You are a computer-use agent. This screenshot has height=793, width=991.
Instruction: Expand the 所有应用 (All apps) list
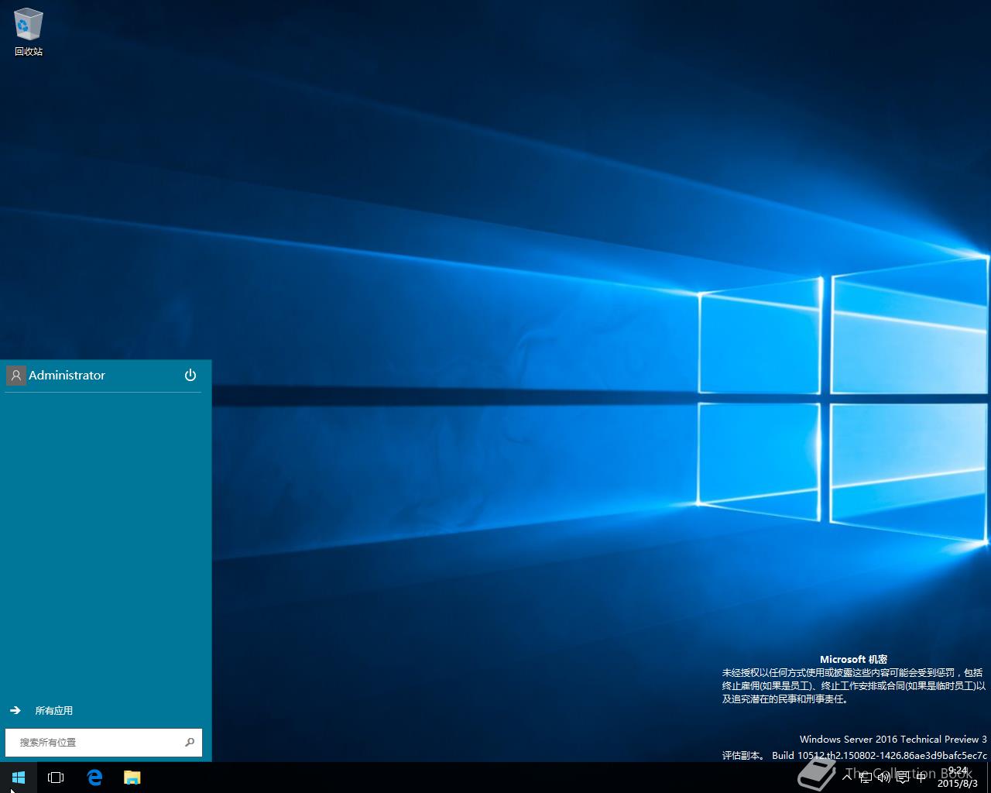point(42,710)
